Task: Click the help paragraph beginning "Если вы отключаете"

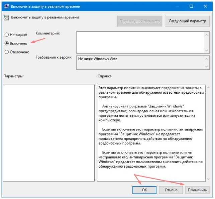Action: [x=150, y=159]
